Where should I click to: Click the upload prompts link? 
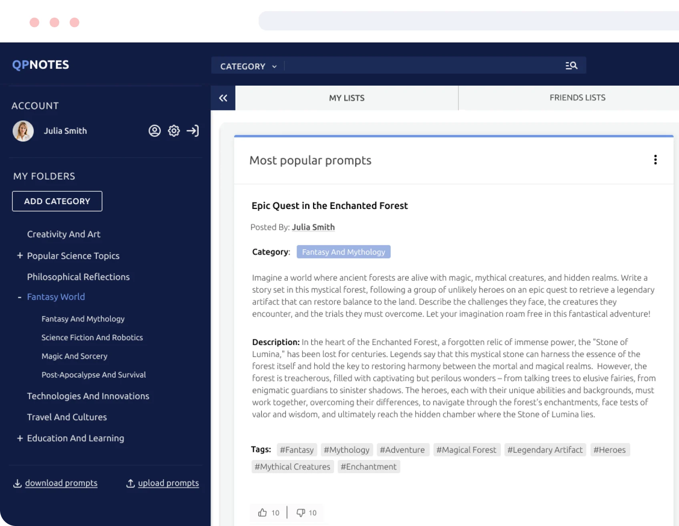click(x=168, y=483)
